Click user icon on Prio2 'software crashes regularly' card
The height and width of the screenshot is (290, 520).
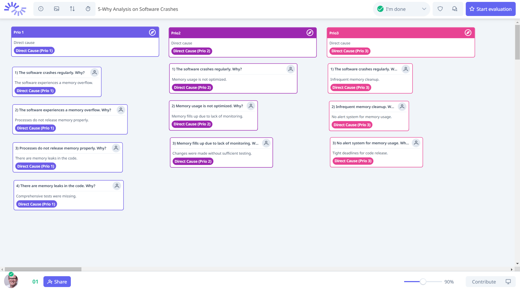coord(291,69)
